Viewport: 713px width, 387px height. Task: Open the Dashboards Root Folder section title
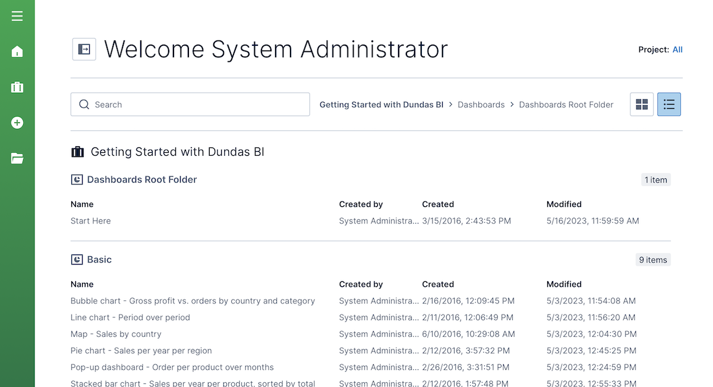(142, 180)
